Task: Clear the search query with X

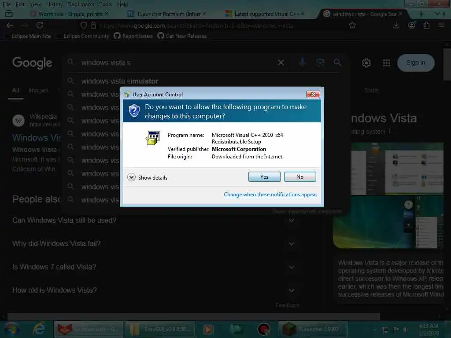Action: (x=281, y=62)
